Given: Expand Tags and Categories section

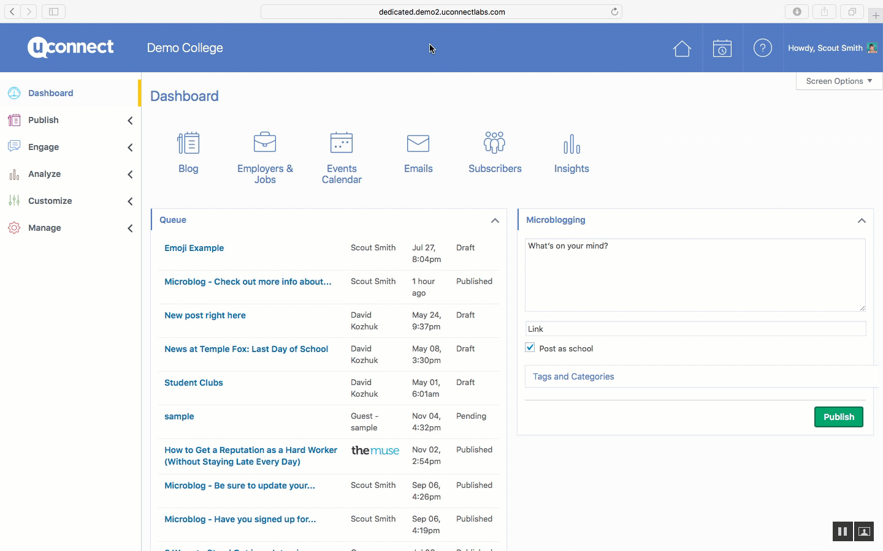Looking at the screenshot, I should (573, 377).
